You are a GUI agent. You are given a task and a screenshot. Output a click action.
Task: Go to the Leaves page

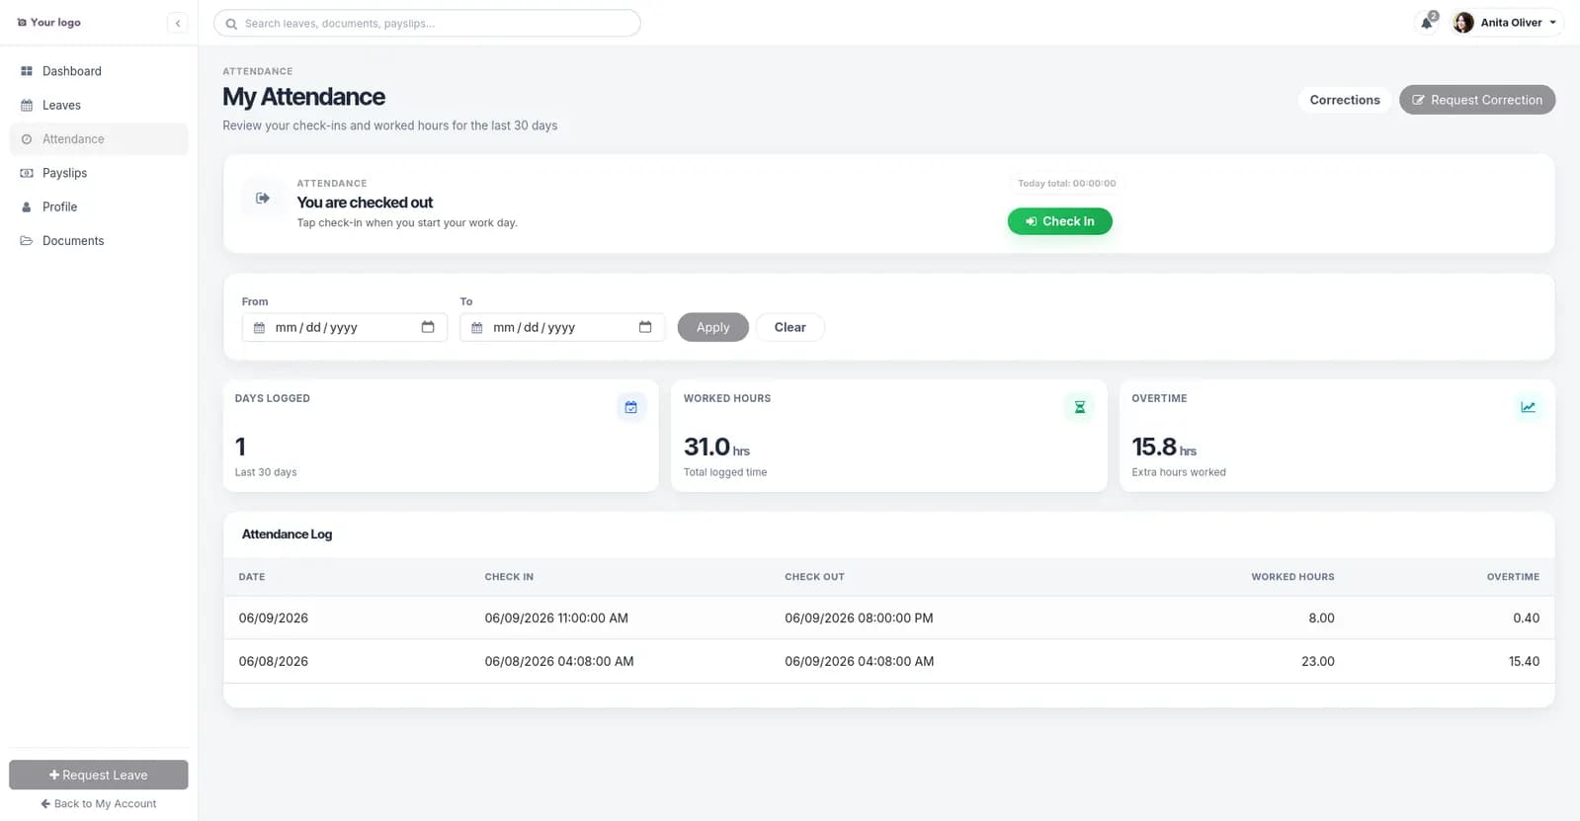coord(99,106)
